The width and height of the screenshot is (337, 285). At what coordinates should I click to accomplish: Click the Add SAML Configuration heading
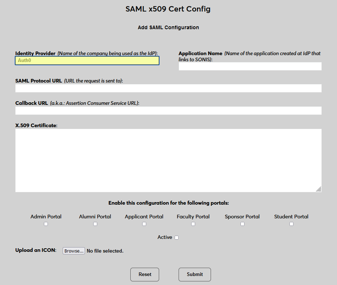pos(168,27)
